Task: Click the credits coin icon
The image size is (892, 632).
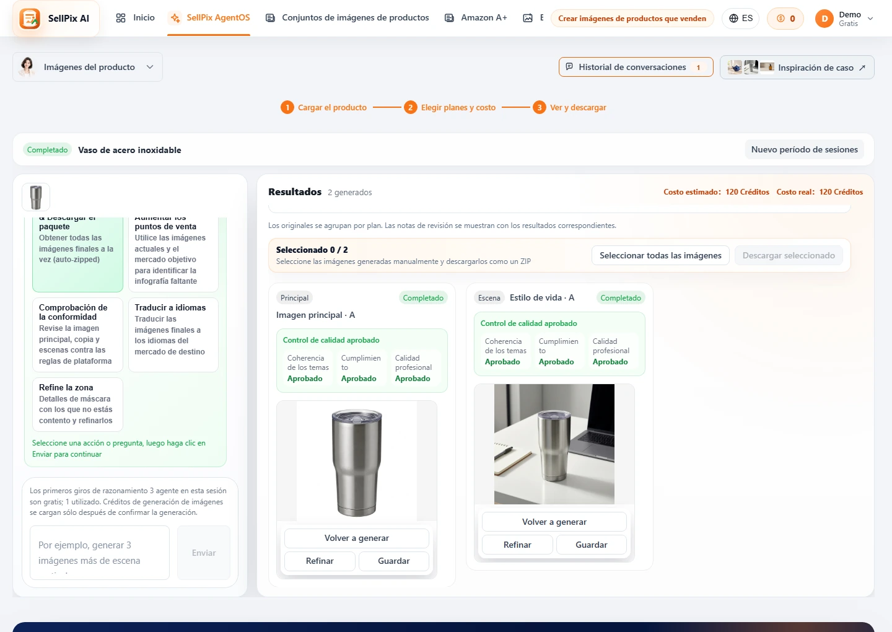Action: coord(780,19)
